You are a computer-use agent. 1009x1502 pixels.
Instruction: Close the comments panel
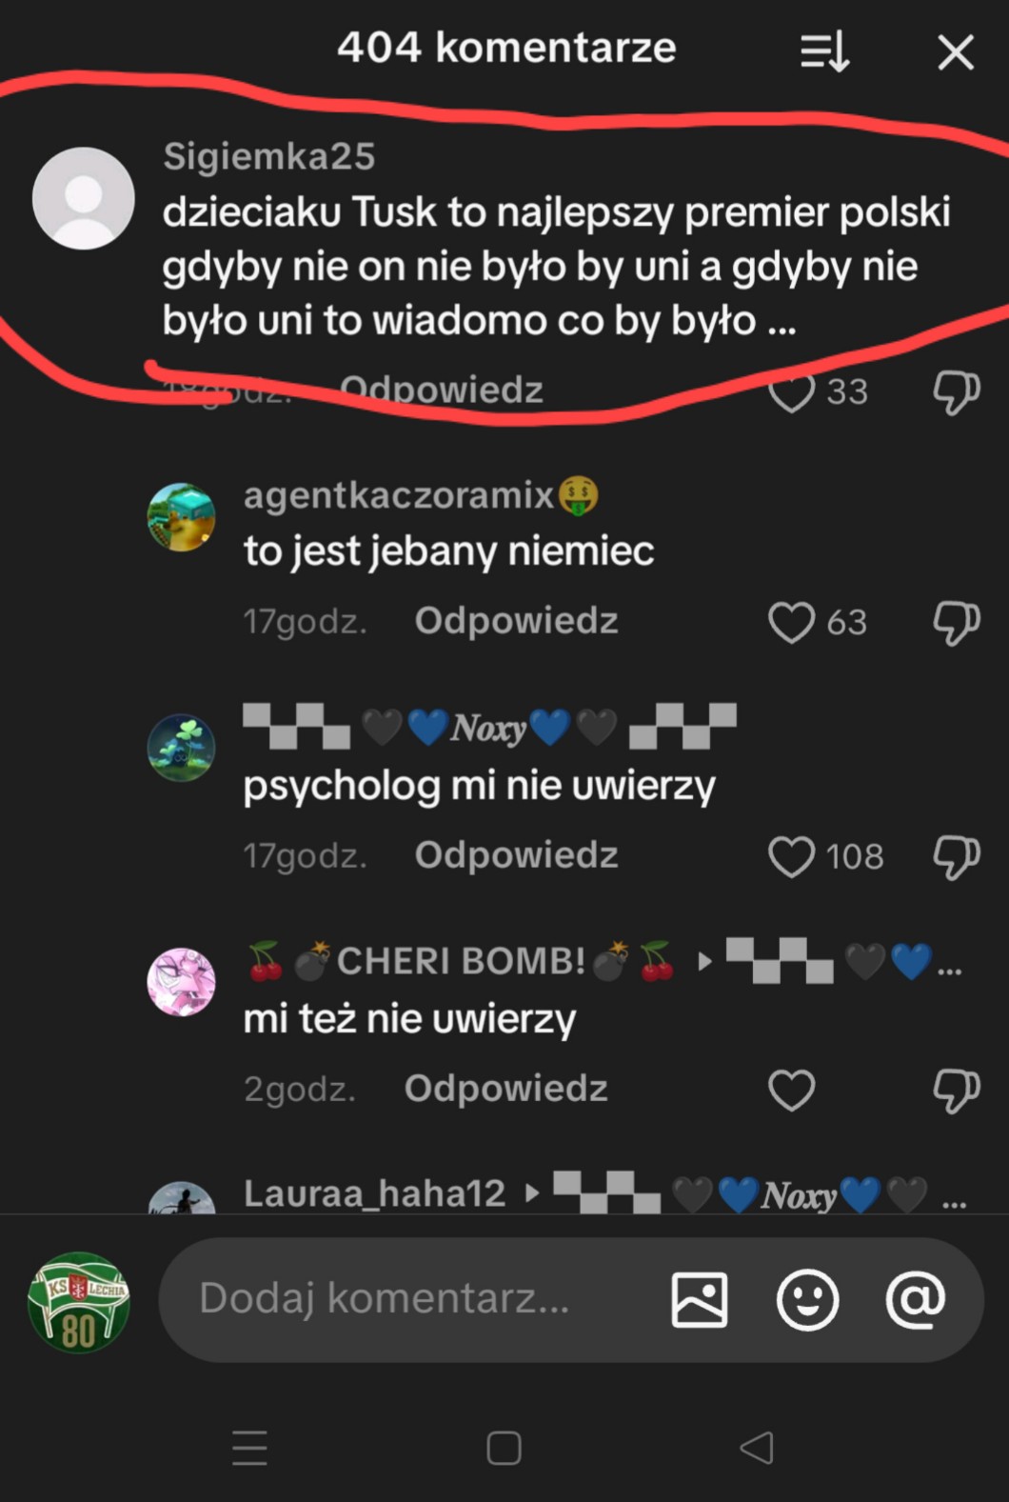(x=956, y=52)
